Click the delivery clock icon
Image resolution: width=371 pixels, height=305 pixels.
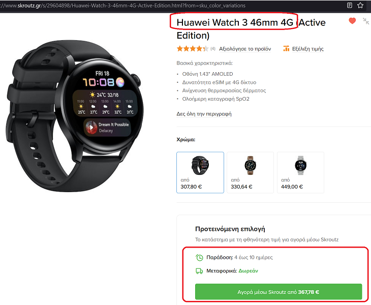[x=199, y=257]
